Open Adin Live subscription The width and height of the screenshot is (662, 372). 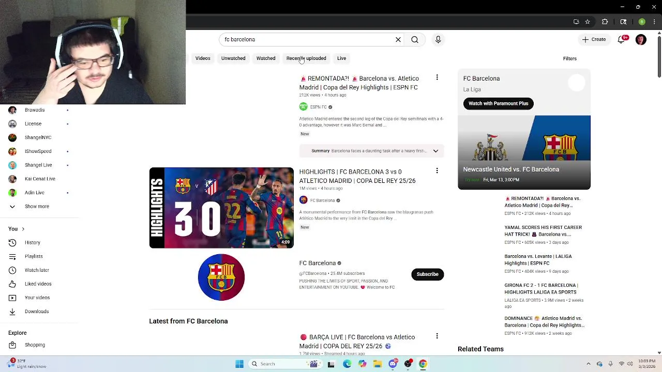35,193
